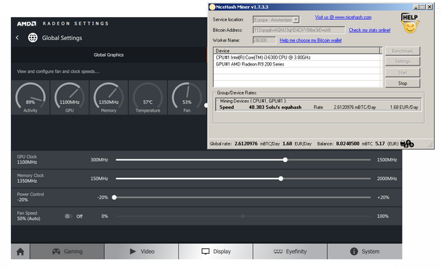This screenshot has width=441, height=269.
Task: Click the Memory Clock 1350MHz label
Action: click(x=30, y=179)
